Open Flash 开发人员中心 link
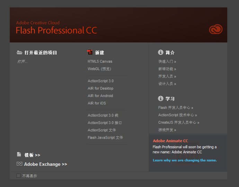 176,108
